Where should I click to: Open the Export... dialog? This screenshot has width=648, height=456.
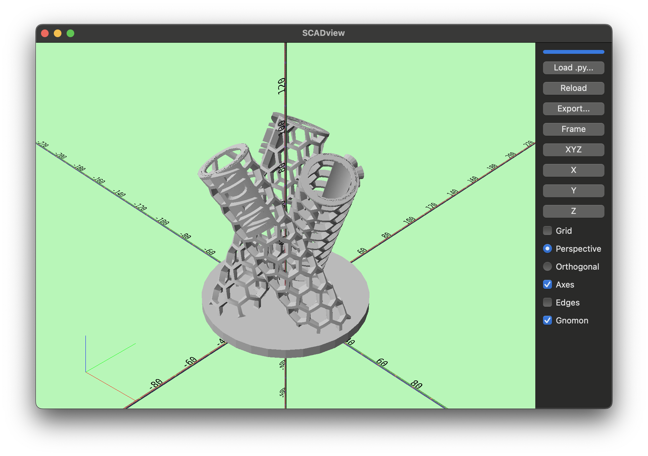(x=573, y=109)
